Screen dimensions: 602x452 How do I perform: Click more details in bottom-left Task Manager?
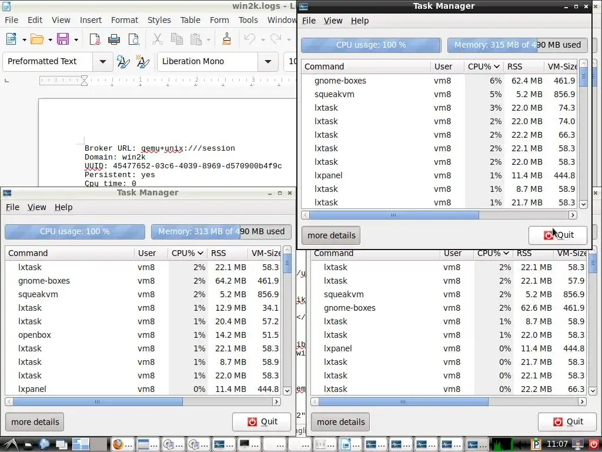coord(35,422)
